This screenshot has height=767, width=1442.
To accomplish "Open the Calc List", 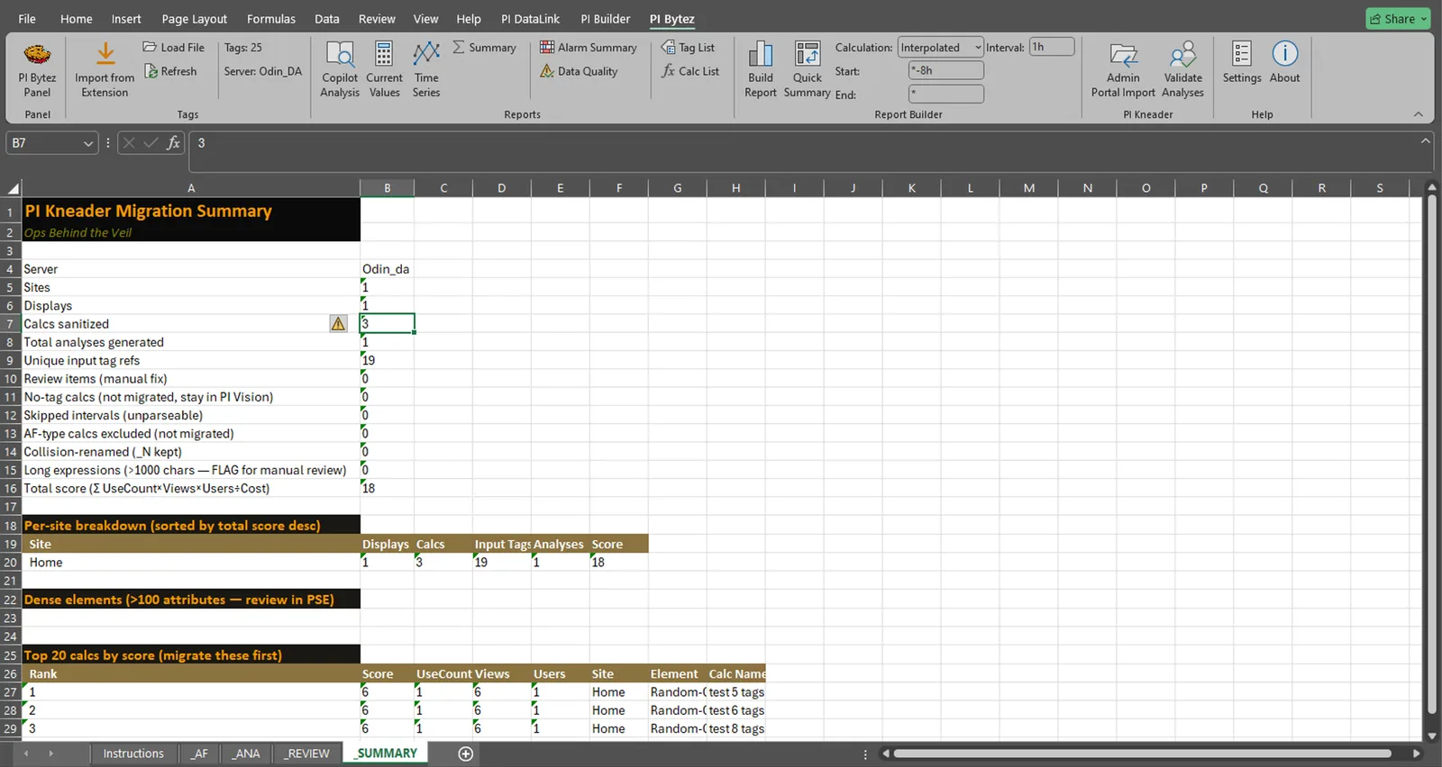I will coord(690,71).
